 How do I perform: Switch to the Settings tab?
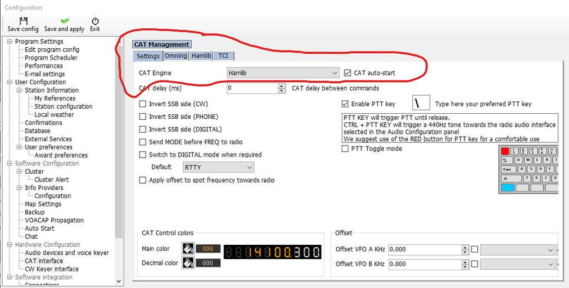148,56
